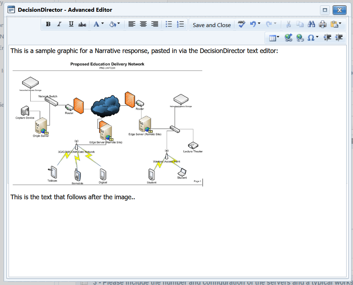The width and height of the screenshot is (353, 285).
Task: Click the font color A icon
Action: coord(96,24)
